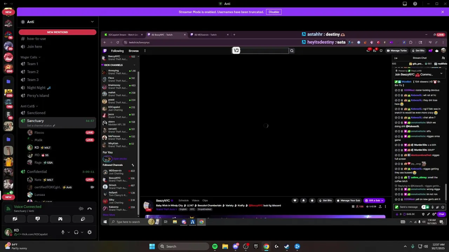Screen dimensions: 449x252
Task: Collapse the Twitch stream chat panel
Action: (396, 58)
